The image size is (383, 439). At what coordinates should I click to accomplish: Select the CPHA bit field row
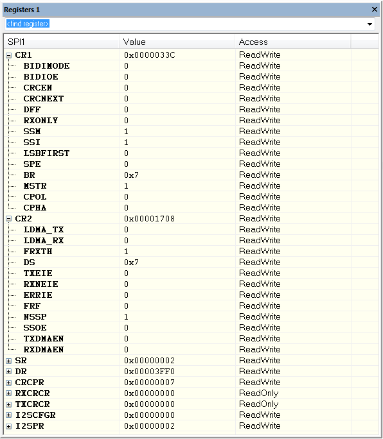pyautogui.click(x=191, y=208)
